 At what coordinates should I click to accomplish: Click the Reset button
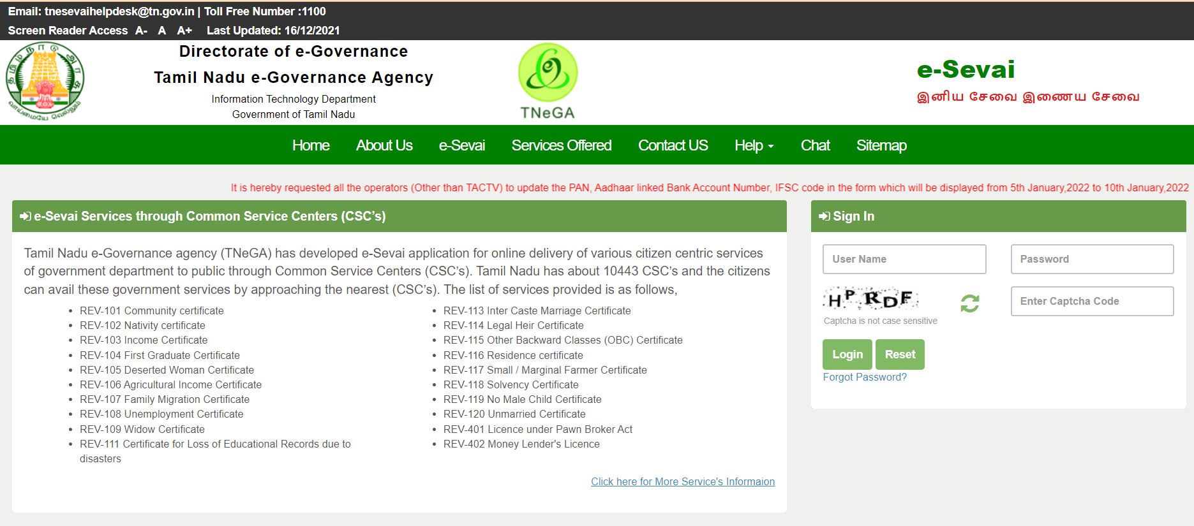900,354
